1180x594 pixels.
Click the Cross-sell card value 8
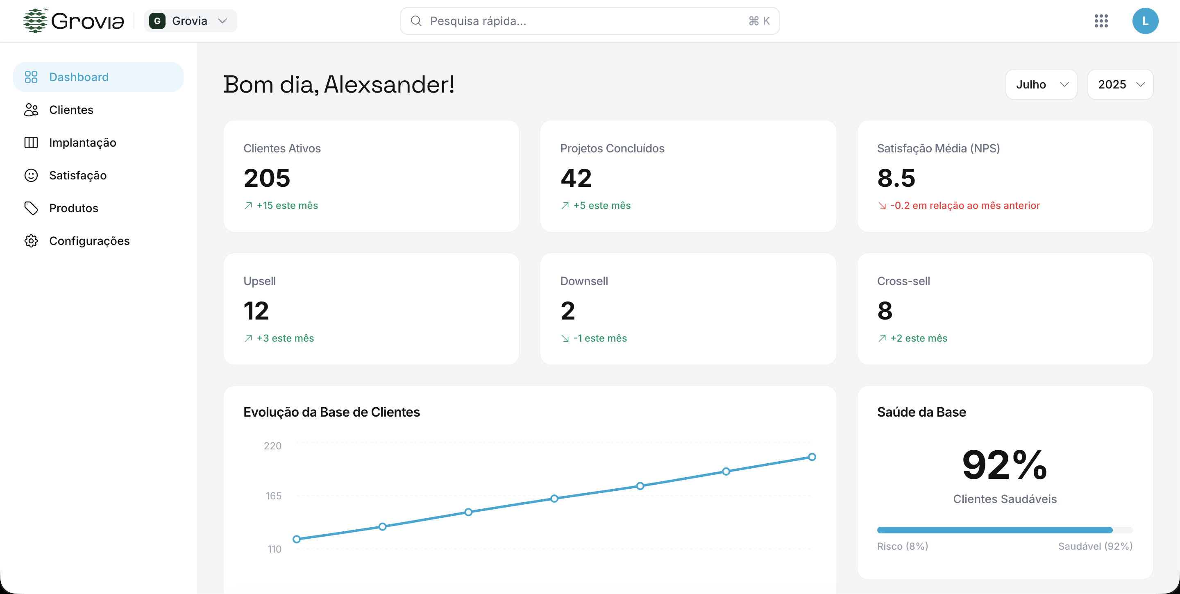(885, 311)
